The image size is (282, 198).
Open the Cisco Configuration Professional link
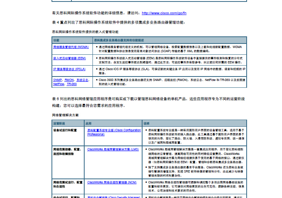(x=114, y=132)
